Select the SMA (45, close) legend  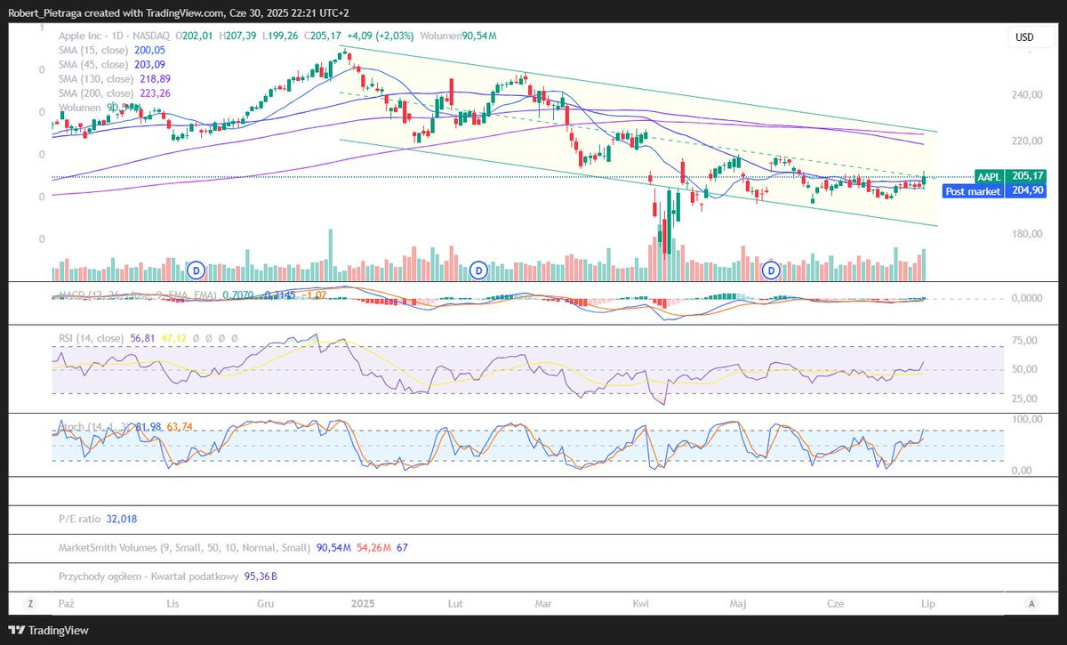click(x=112, y=65)
